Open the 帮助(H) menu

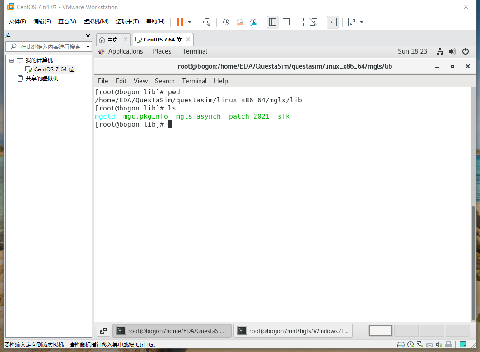tap(155, 21)
